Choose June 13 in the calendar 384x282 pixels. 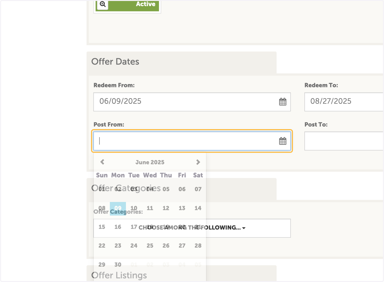182,208
